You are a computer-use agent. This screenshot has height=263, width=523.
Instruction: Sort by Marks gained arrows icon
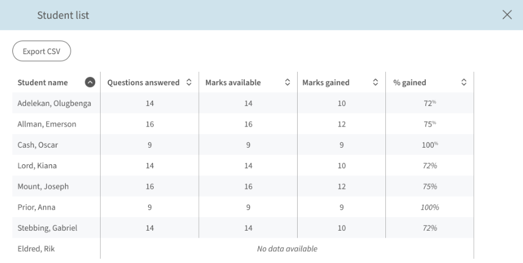[375, 82]
